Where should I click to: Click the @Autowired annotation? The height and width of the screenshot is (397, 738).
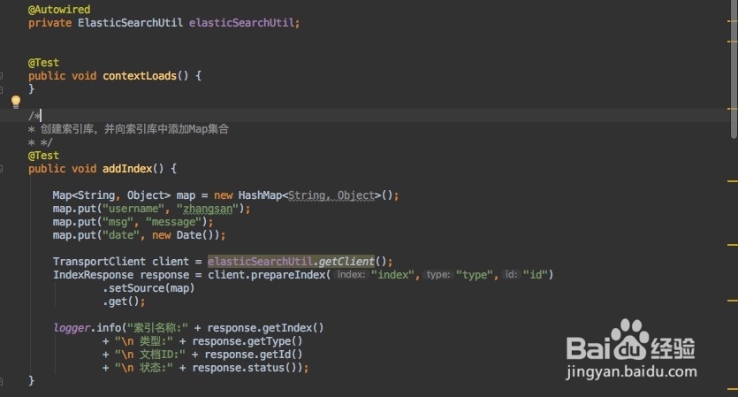59,10
